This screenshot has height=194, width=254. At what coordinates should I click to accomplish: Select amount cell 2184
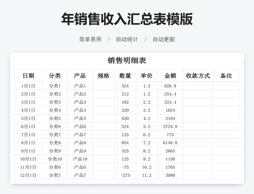pyautogui.click(x=170, y=118)
